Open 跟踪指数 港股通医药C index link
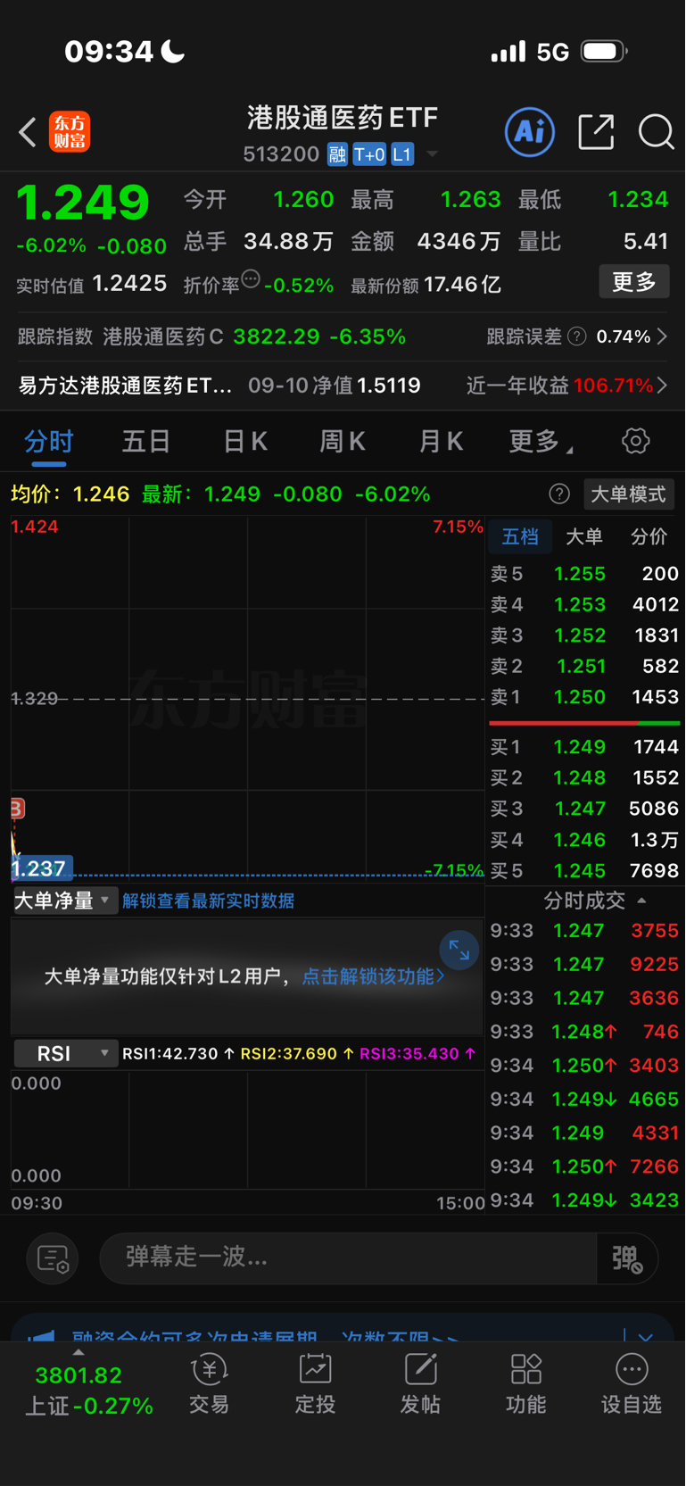Image resolution: width=686 pixels, height=1486 pixels. tap(211, 336)
